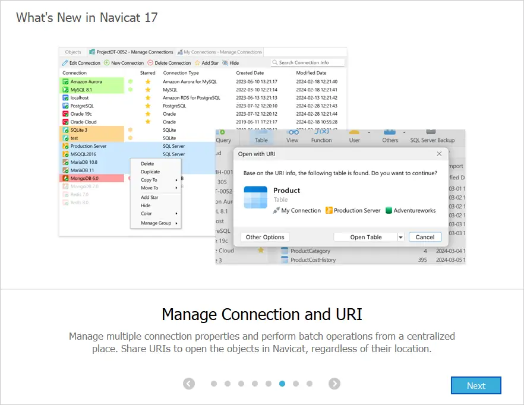Jump to the fifth slide dot
Viewport: 524px width, 405px height.
269,384
